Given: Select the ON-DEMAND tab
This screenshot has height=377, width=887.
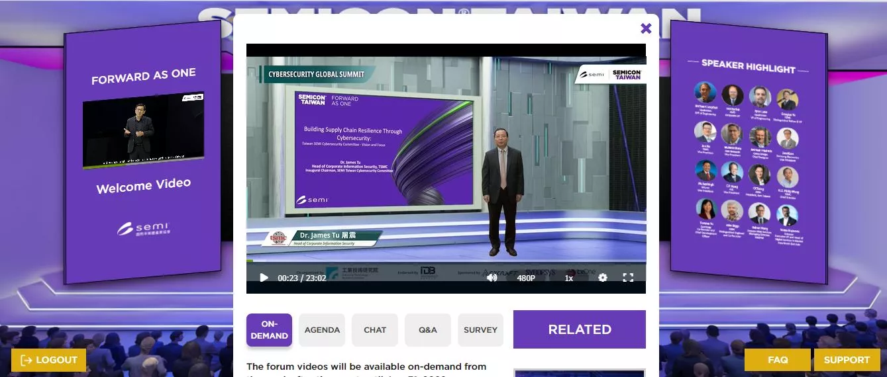Looking at the screenshot, I should [269, 330].
